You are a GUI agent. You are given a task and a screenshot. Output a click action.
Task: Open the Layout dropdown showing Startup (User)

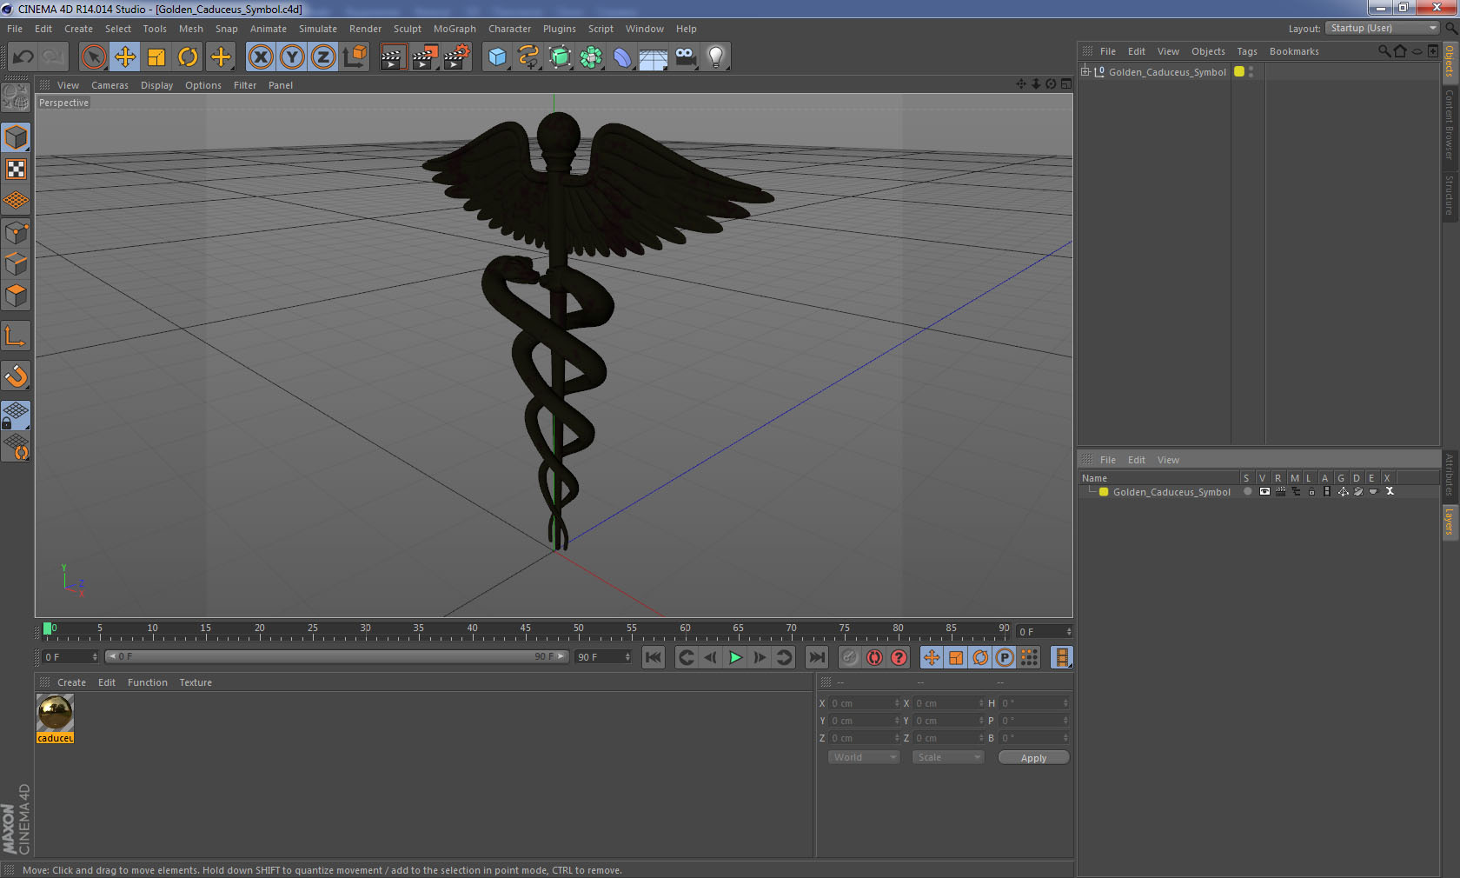[x=1384, y=28]
